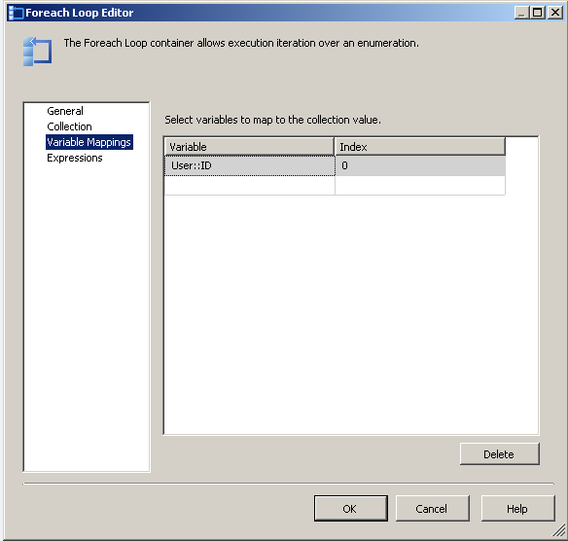Select the User::ID variable cell
Image resolution: width=568 pixels, height=541 pixels.
(x=250, y=165)
